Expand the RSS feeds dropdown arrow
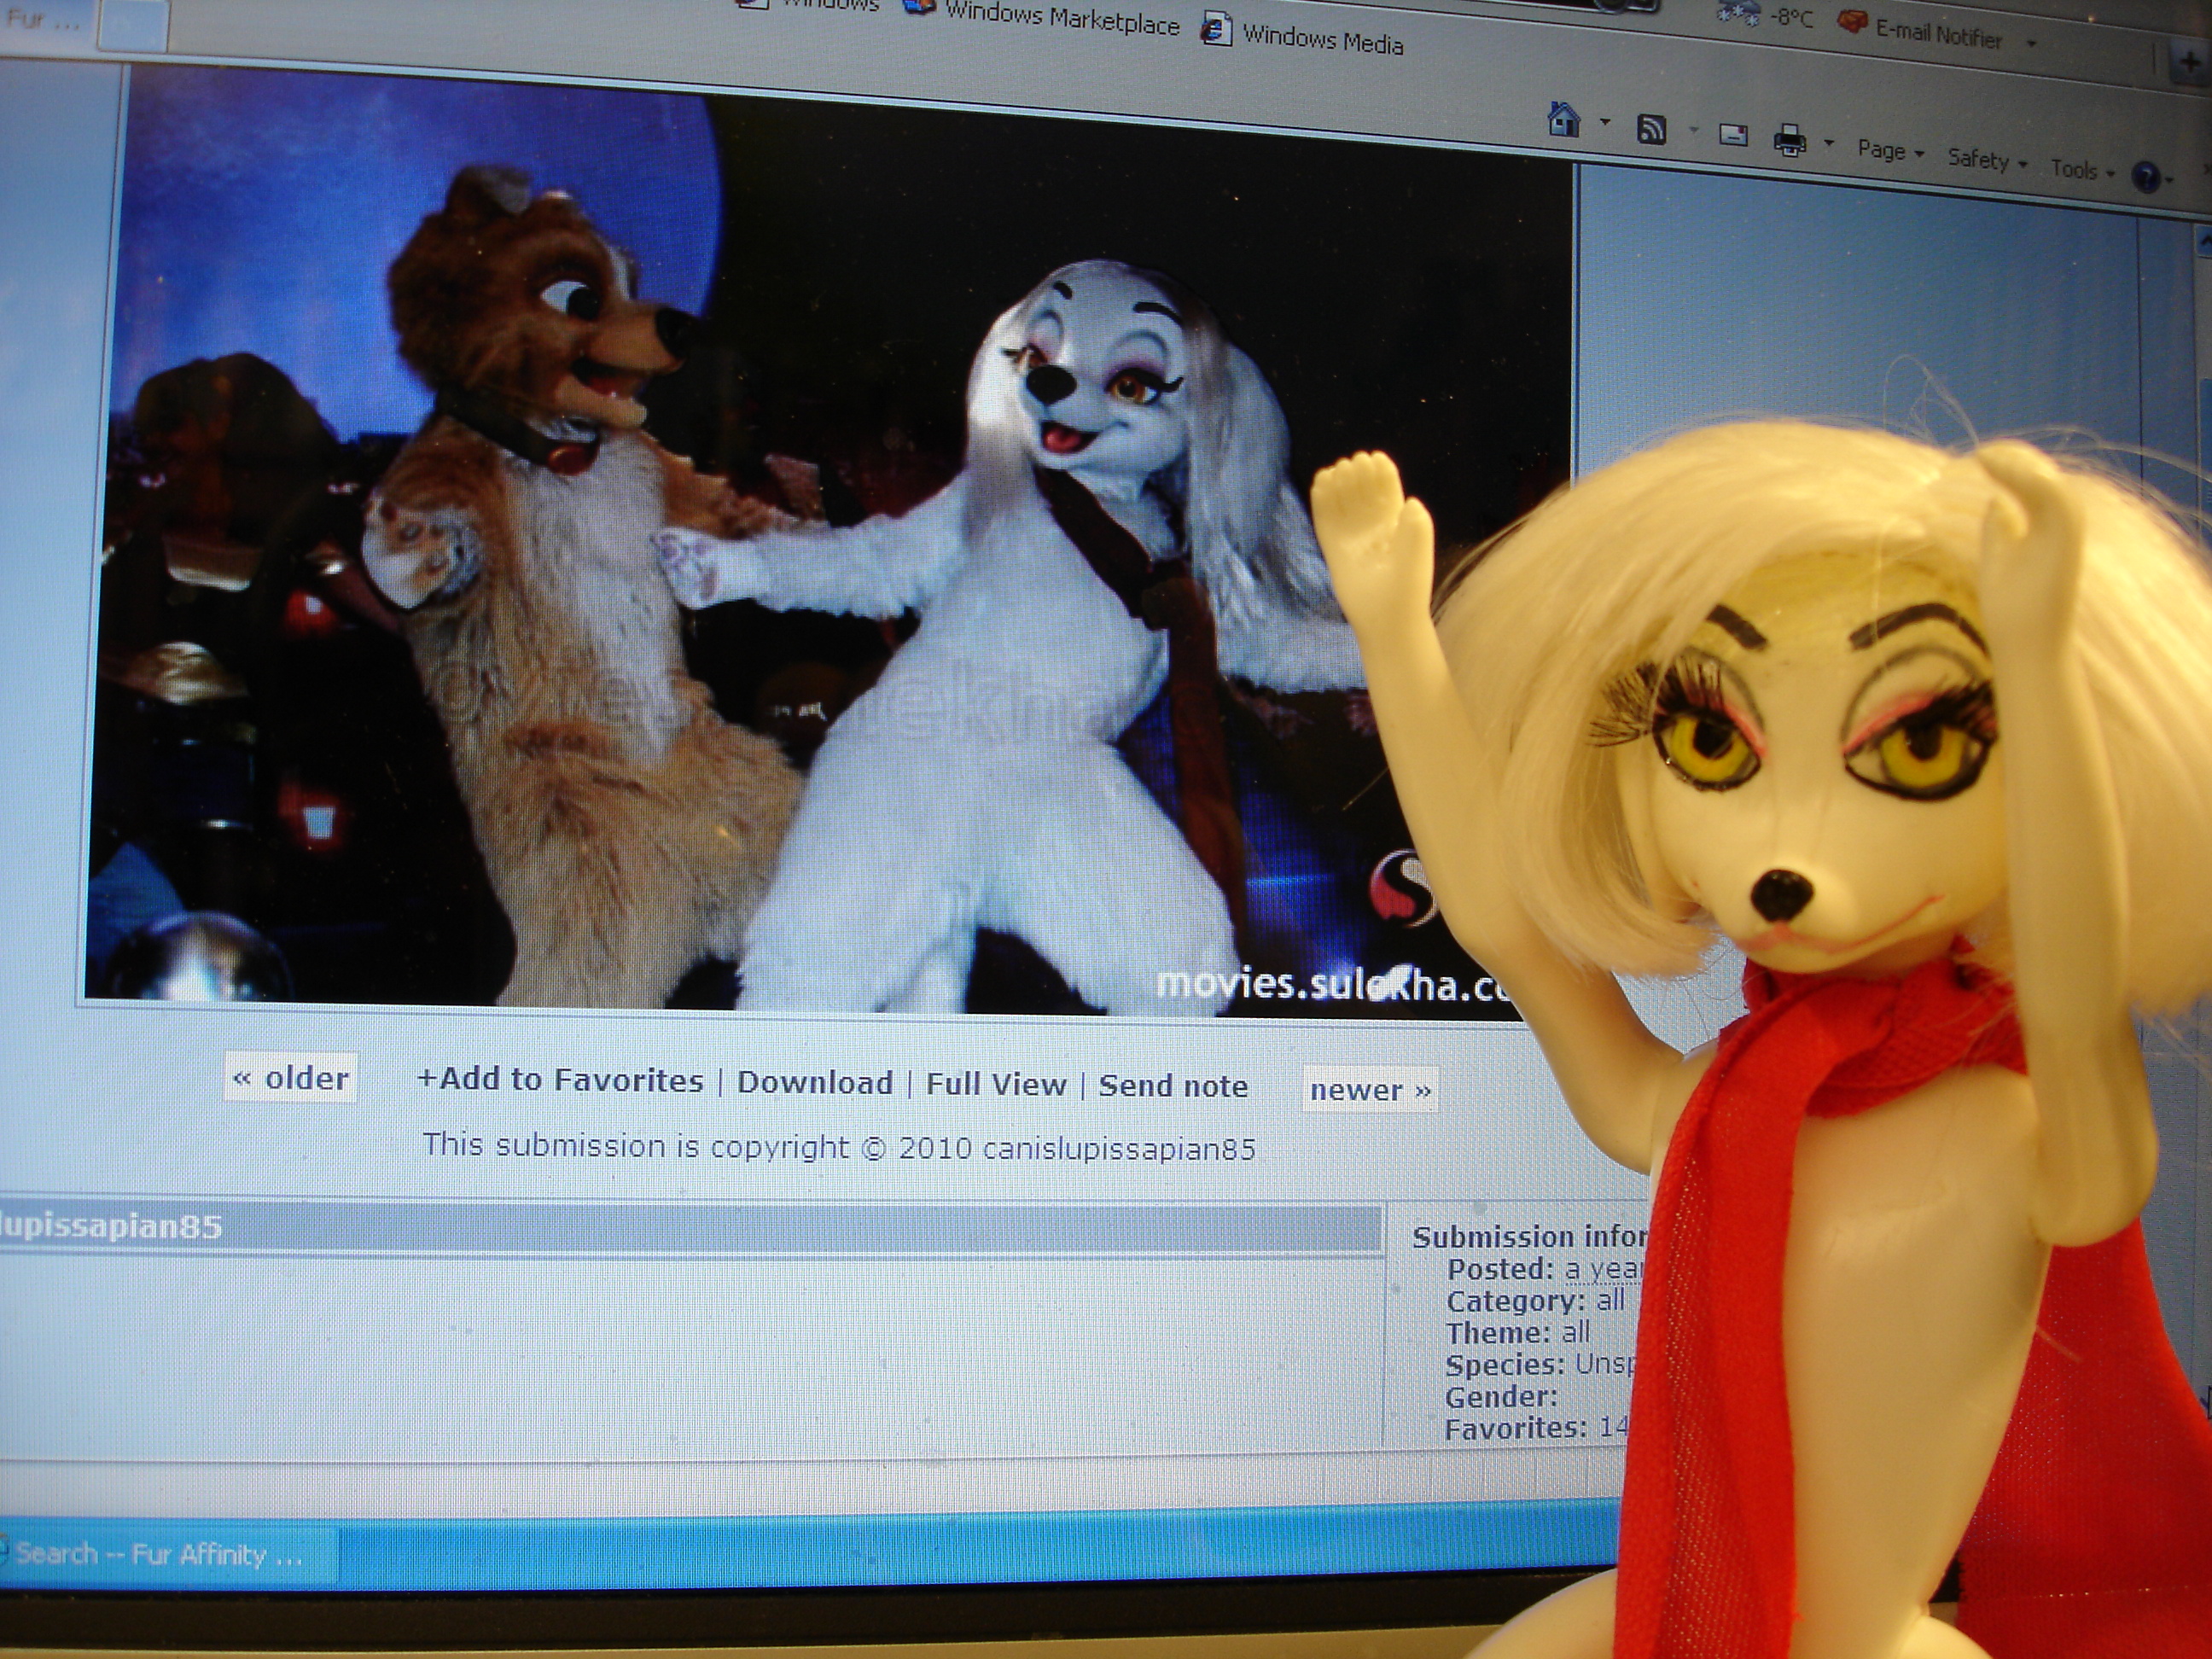Image resolution: width=2212 pixels, height=1659 pixels. tap(1693, 130)
